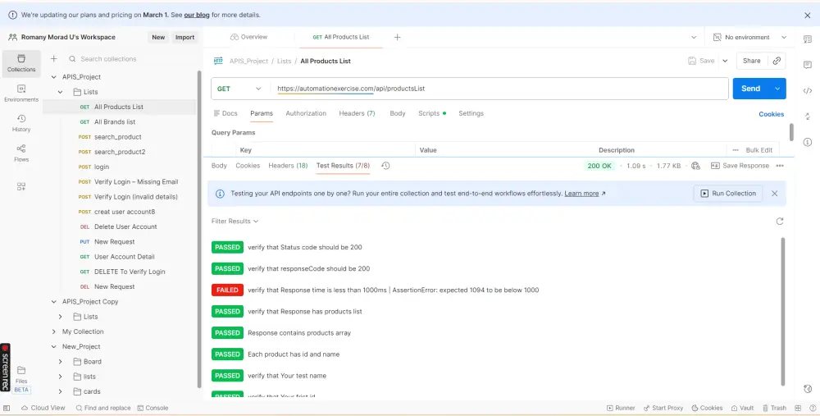Open the response Headers (18) tab

coord(288,166)
